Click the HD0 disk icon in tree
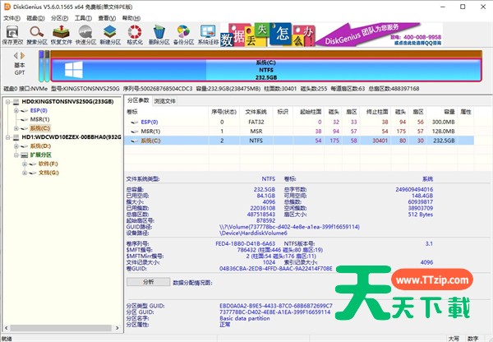This screenshot has width=493, height=342. (16, 102)
